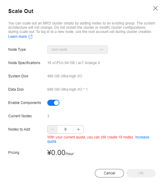Image resolution: width=164 pixels, height=185 pixels.
Task: Click the Enable Components label
Action: (25, 103)
